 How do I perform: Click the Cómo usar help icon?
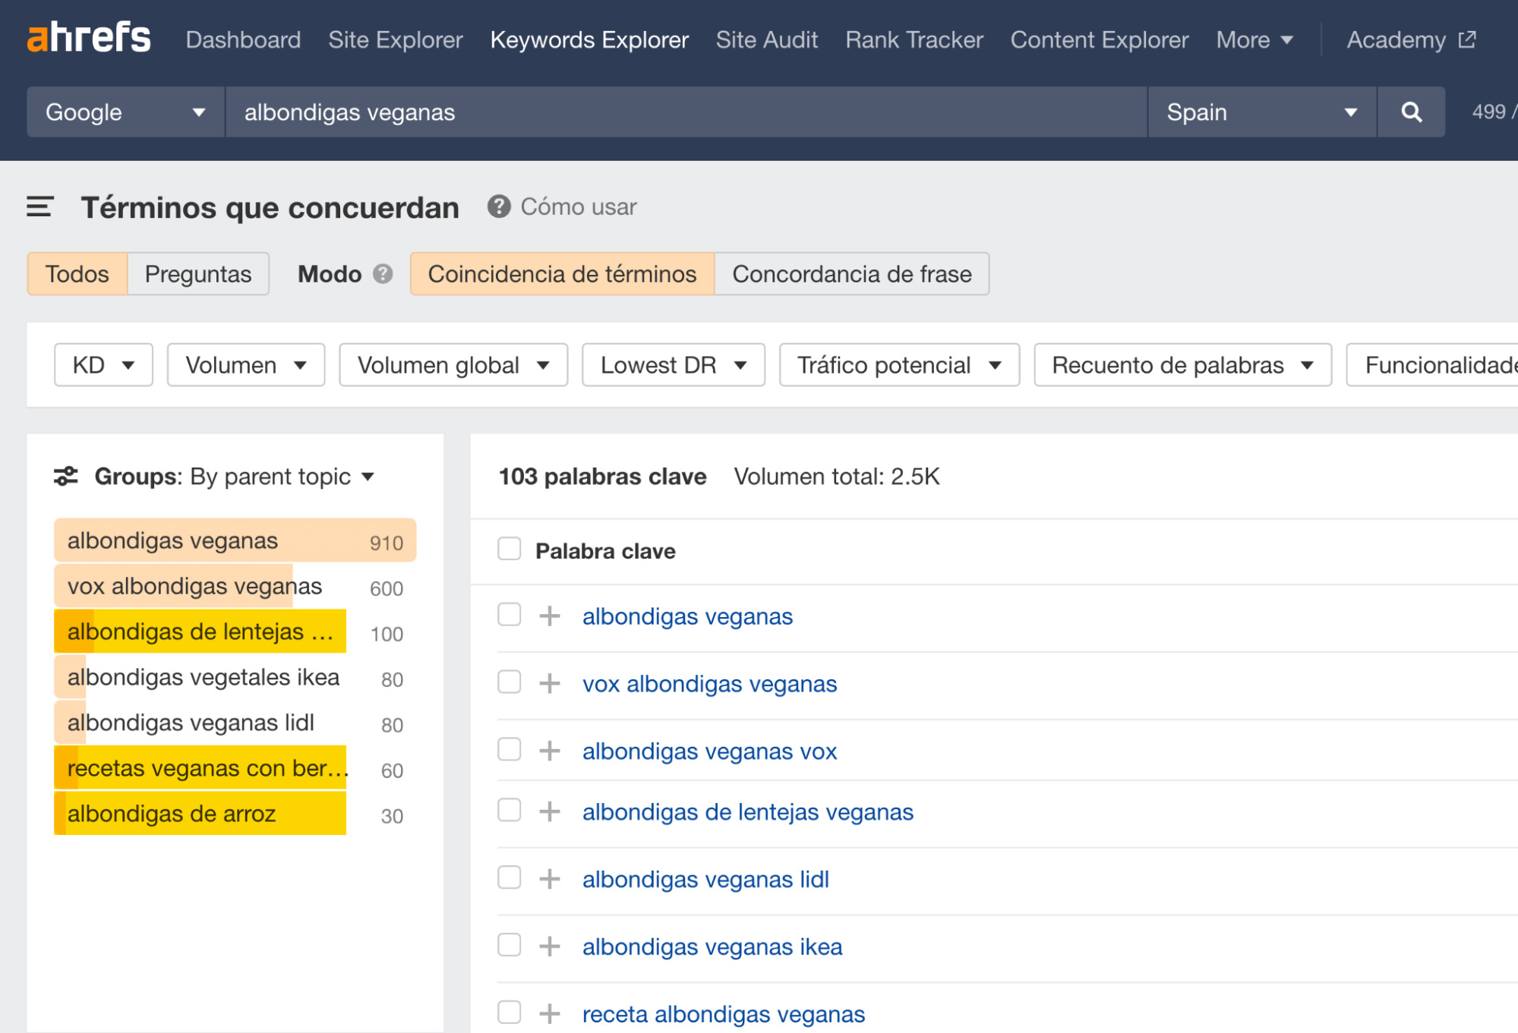tap(499, 206)
